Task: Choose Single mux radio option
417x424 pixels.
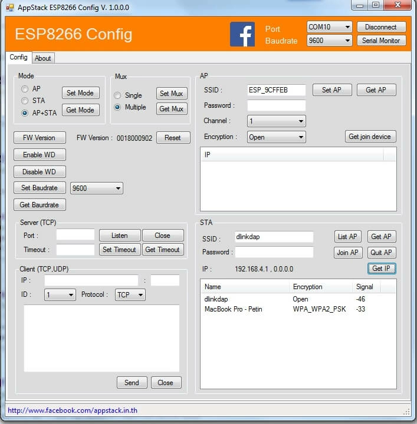Action: point(118,95)
